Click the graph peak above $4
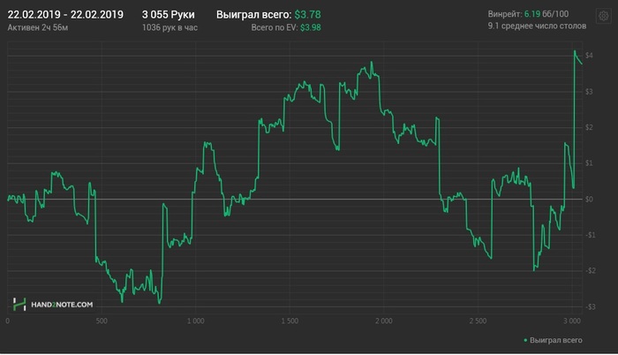618x355 pixels. [575, 51]
